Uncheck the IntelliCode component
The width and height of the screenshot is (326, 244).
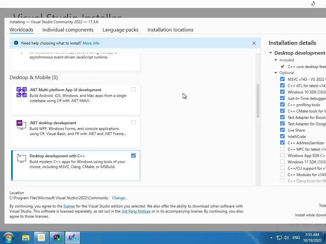pyautogui.click(x=282, y=136)
